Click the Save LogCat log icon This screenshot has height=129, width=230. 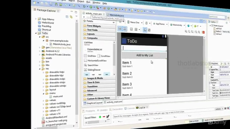click(x=225, y=108)
